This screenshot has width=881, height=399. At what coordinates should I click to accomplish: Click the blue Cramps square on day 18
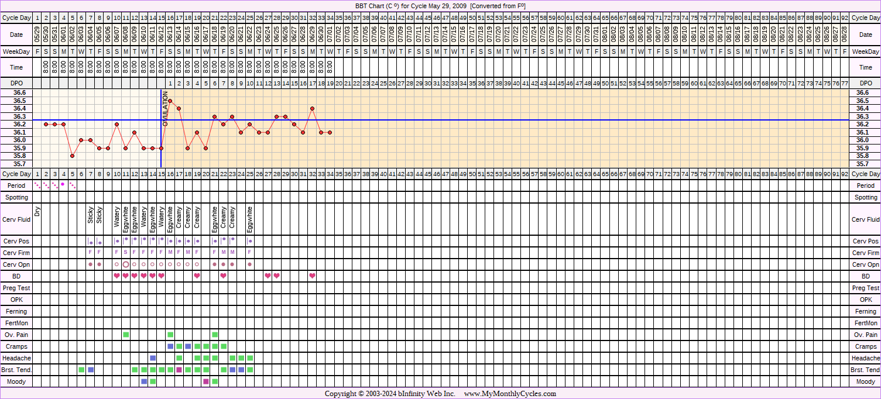[x=188, y=346]
